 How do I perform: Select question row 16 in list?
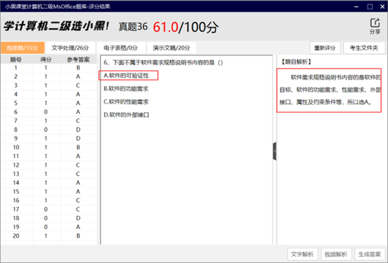tap(48, 201)
